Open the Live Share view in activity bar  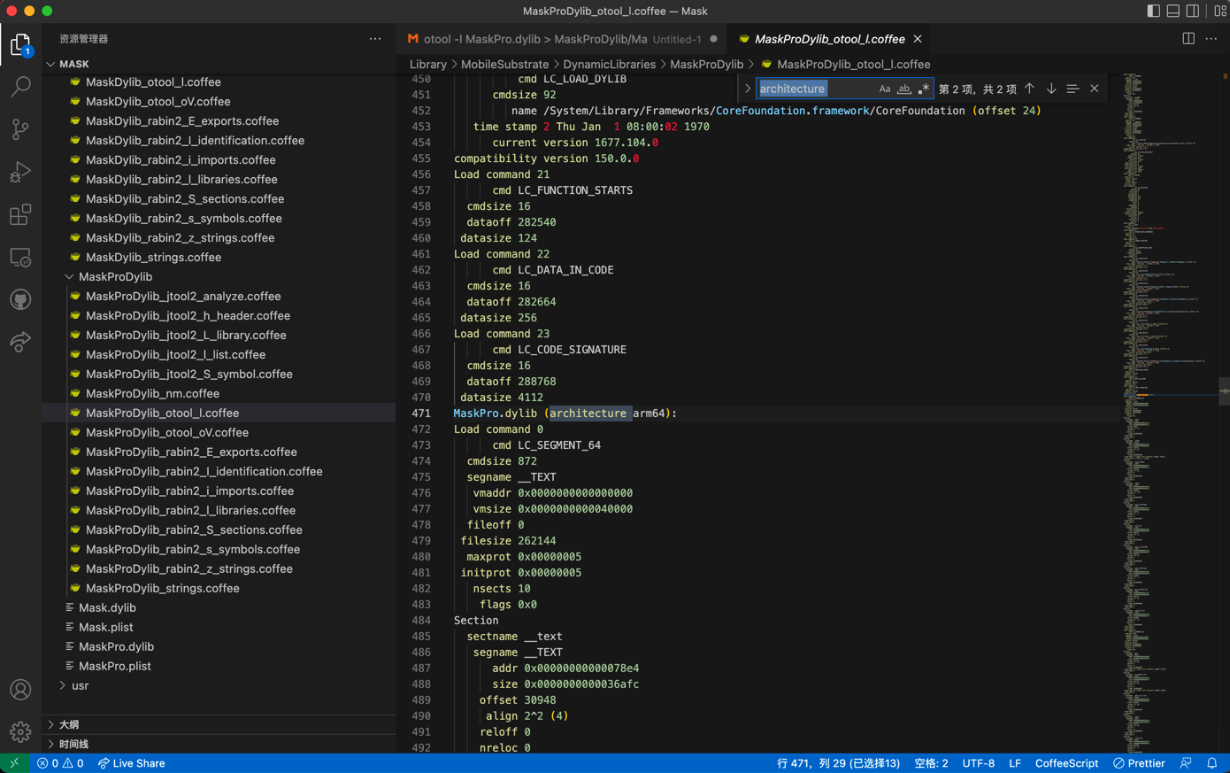pyautogui.click(x=20, y=342)
